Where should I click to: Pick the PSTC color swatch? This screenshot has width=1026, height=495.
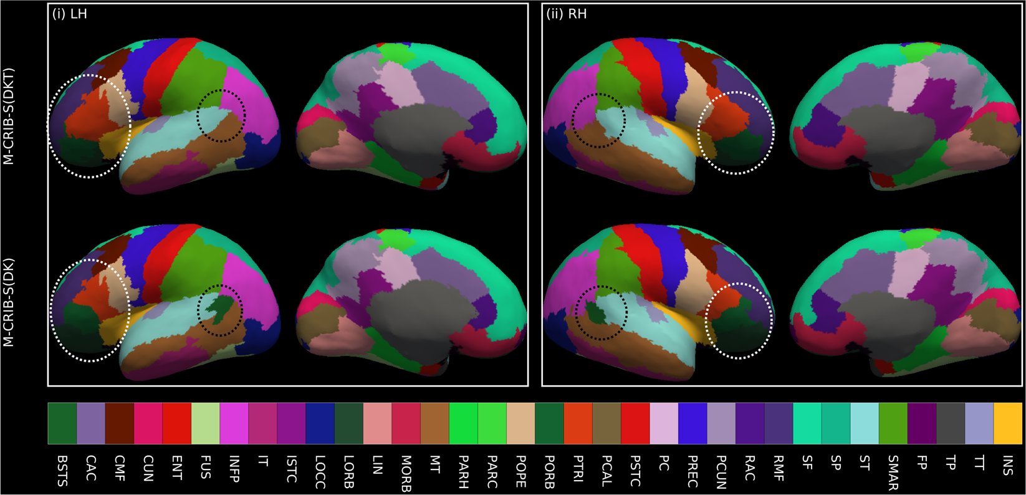tap(636, 423)
